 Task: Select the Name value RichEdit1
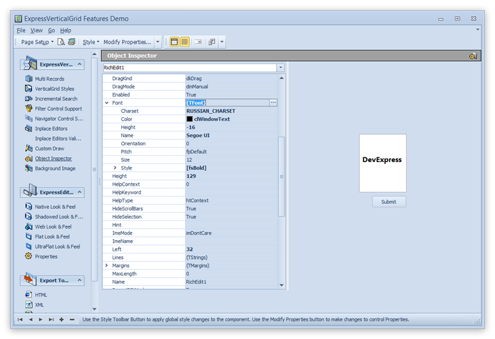231,282
